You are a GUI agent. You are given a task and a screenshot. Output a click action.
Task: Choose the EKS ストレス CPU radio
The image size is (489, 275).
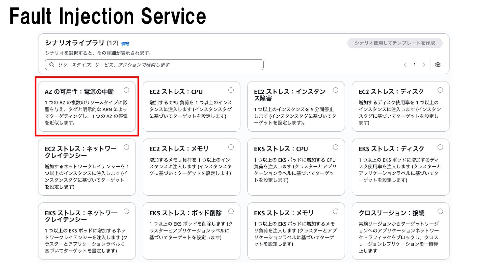coord(336,147)
